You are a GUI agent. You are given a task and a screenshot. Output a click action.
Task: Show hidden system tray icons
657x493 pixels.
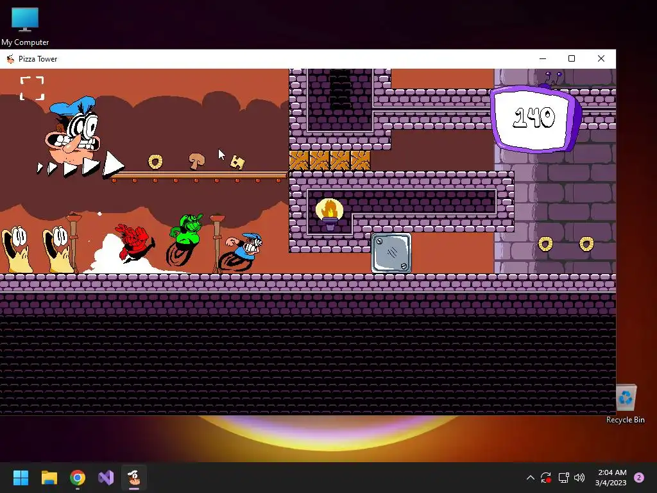click(530, 478)
